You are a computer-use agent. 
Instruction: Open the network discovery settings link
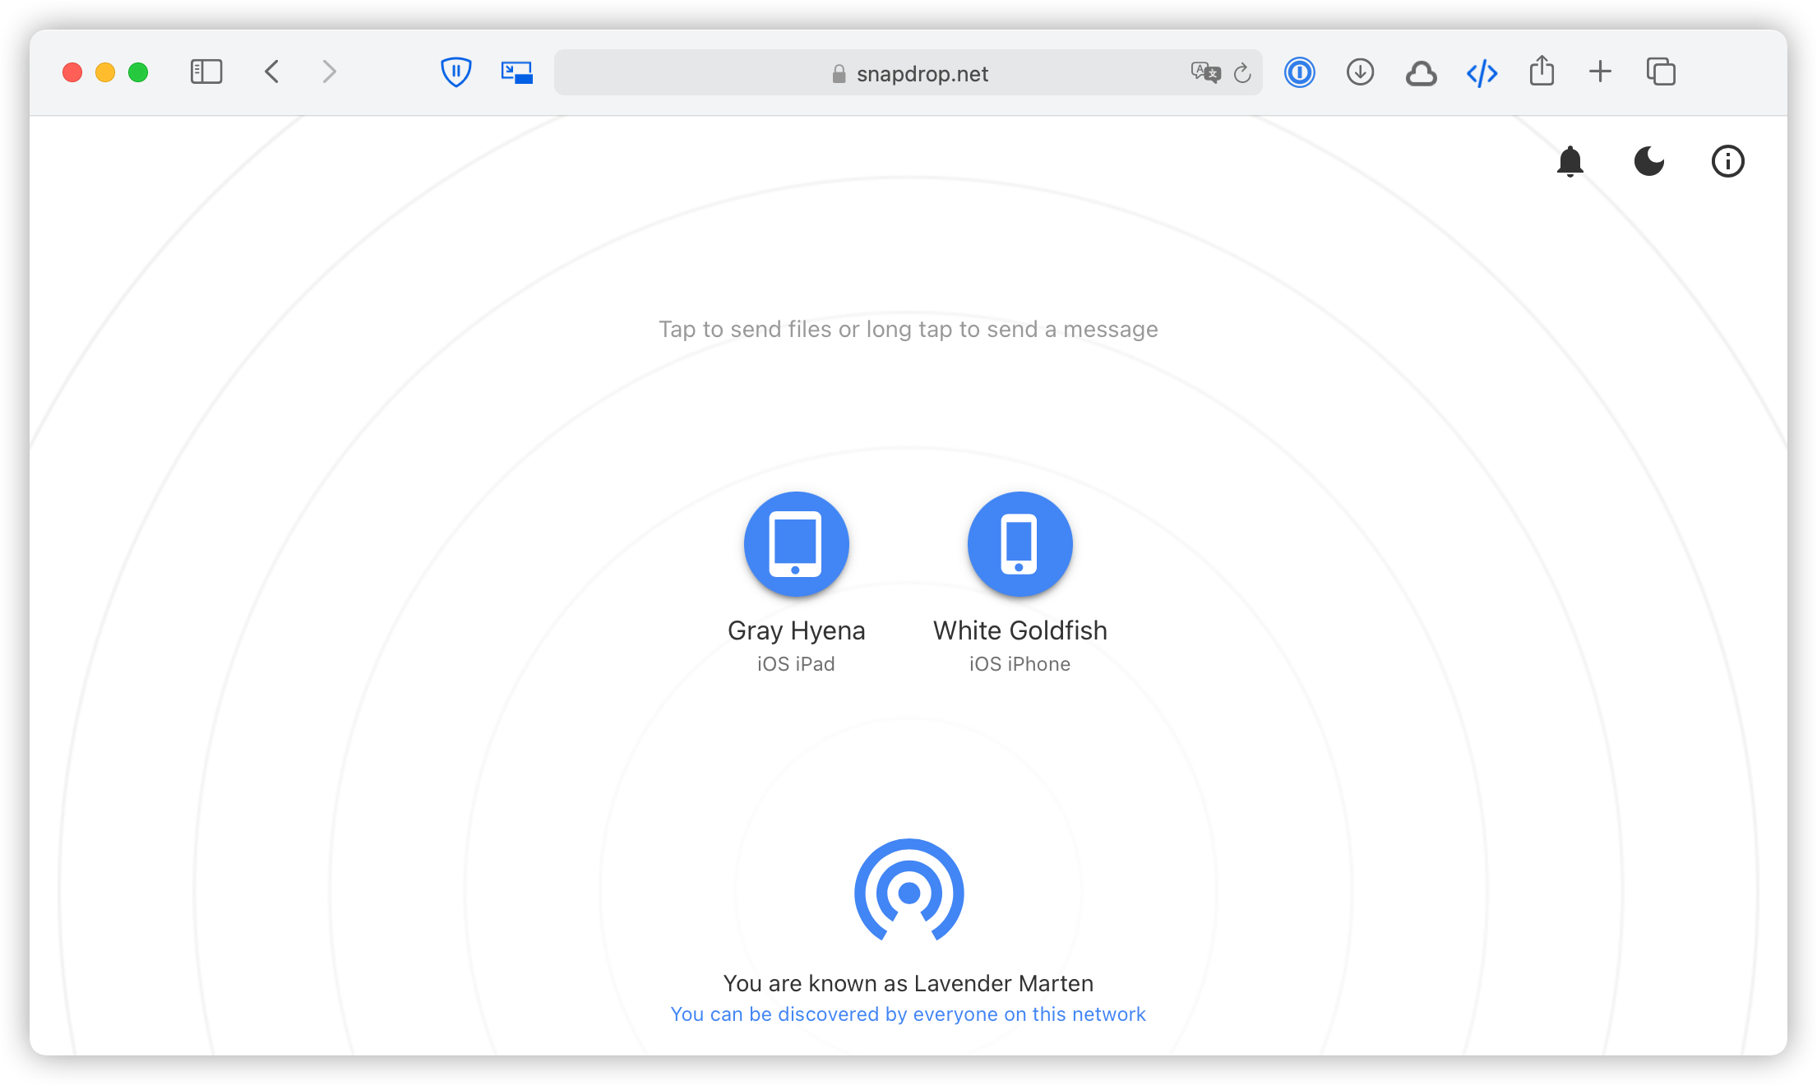[x=908, y=1014]
